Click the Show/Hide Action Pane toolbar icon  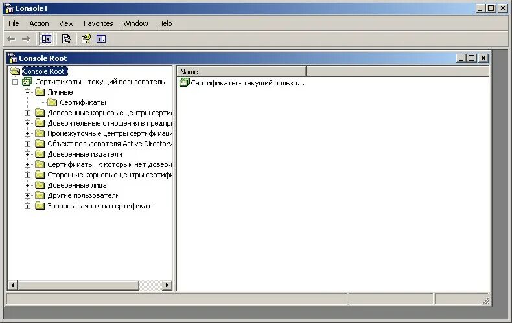pyautogui.click(x=101, y=39)
